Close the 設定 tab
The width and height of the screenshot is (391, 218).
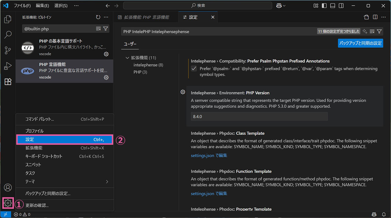[213, 17]
